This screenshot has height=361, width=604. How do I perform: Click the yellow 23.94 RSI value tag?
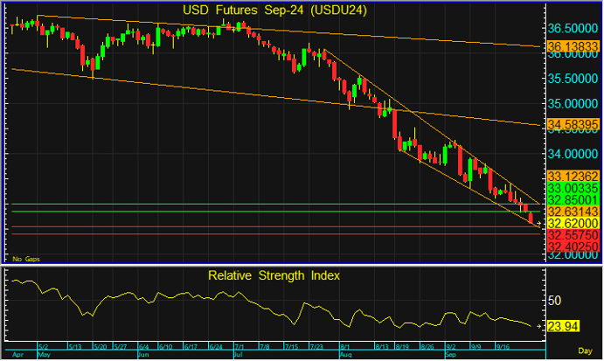[563, 327]
